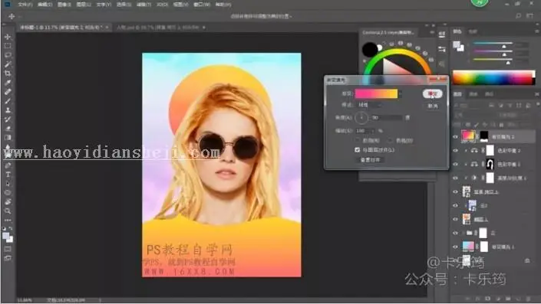Click the scale field showing 100
Image resolution: width=541 pixels, height=304 pixels.
363,131
